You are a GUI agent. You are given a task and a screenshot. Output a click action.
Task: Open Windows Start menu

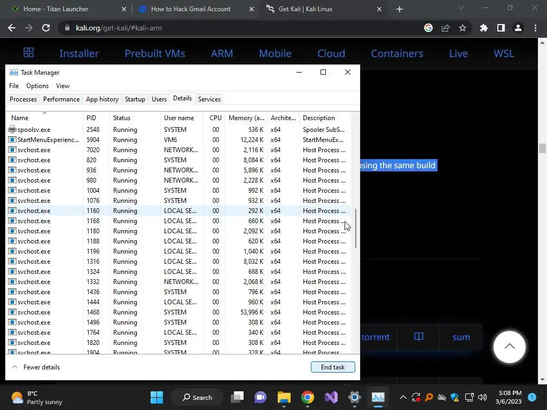click(x=157, y=397)
